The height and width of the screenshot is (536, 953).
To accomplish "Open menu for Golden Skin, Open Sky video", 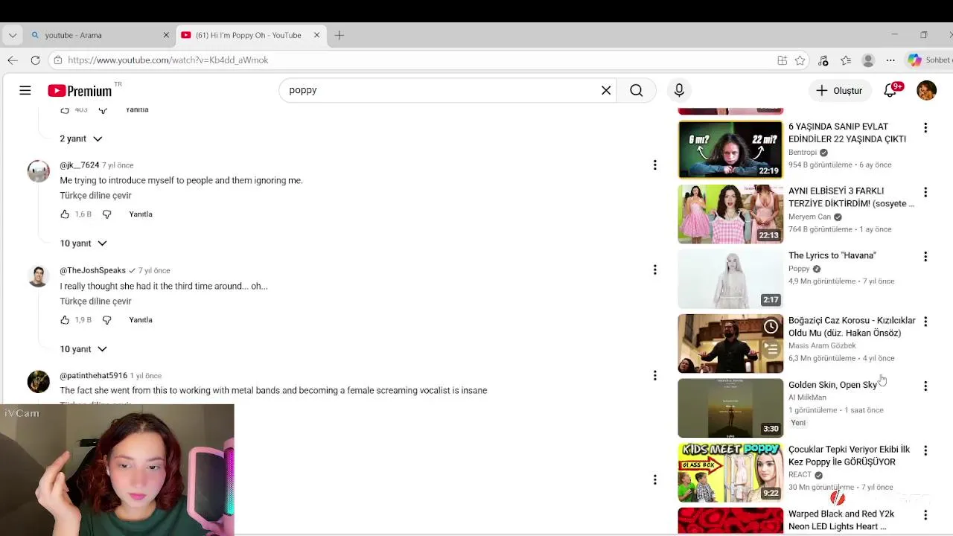I will pos(925,386).
